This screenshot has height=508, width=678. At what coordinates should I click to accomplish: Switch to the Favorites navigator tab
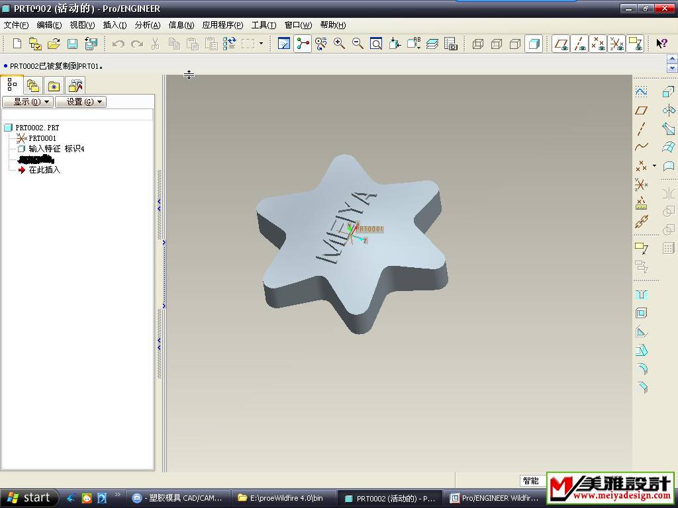click(54, 85)
